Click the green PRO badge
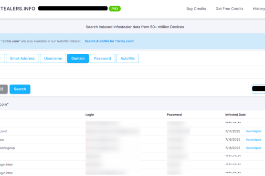 pos(115,9)
